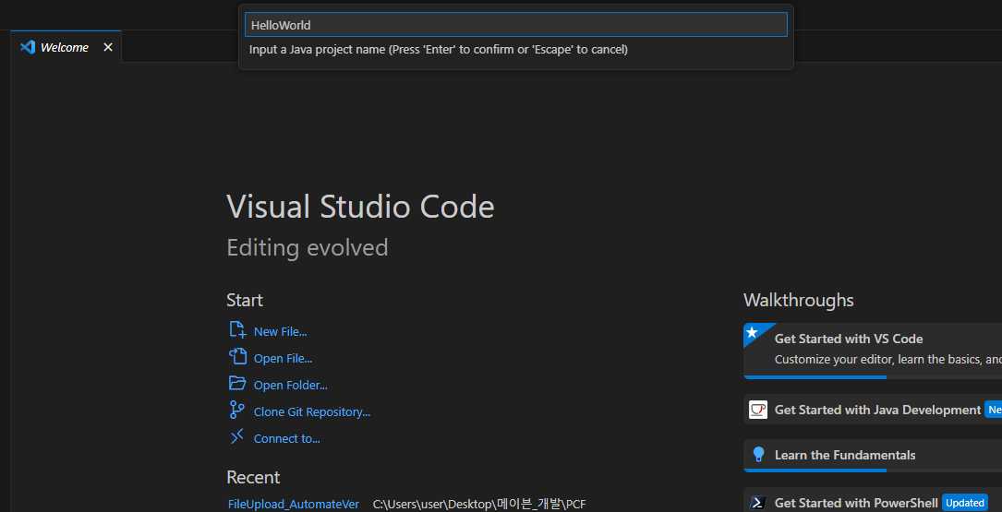Choose the Open Folder... link
The height and width of the screenshot is (512, 1002).
290,385
